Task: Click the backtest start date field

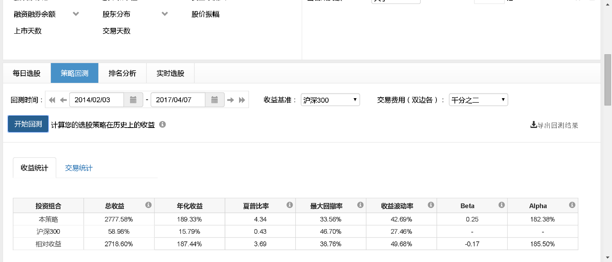Action: point(96,100)
